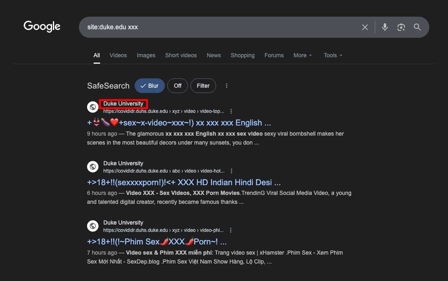The width and height of the screenshot is (448, 281).
Task: Open the three-dot menu beside SafeSearch options
Action: coord(226,86)
